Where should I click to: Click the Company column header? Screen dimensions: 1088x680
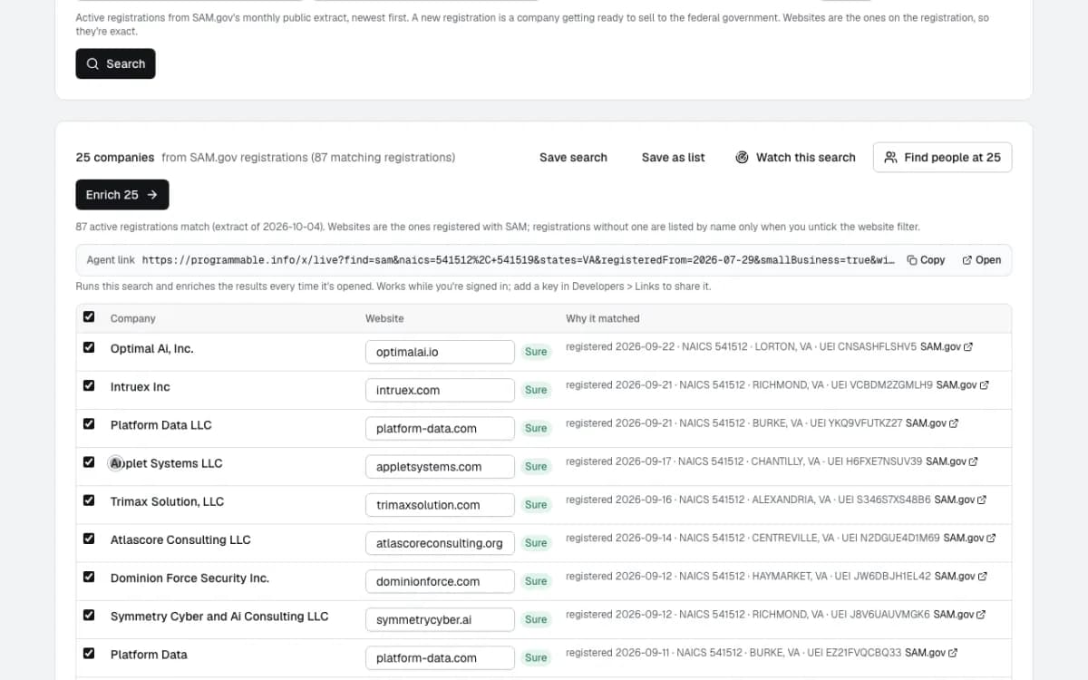tap(132, 318)
